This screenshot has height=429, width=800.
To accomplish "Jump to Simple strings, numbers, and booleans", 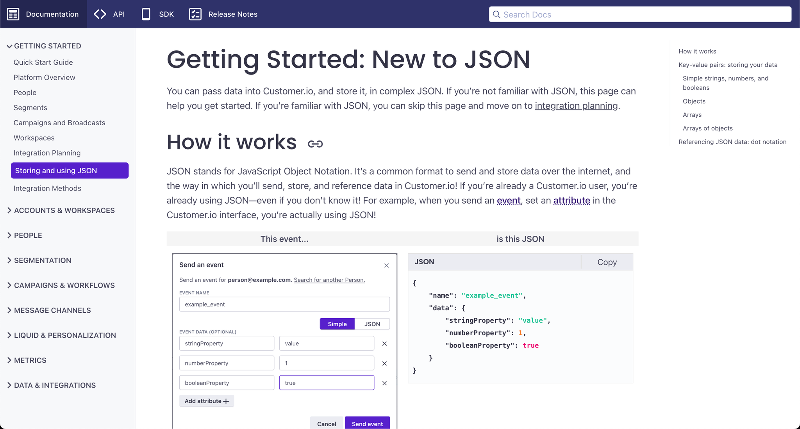I will pos(725,83).
